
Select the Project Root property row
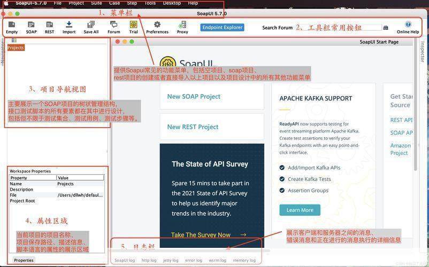pyautogui.click(x=57, y=201)
